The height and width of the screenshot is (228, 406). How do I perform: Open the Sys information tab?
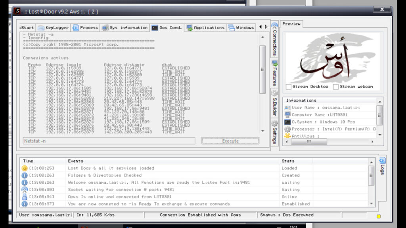[125, 28]
